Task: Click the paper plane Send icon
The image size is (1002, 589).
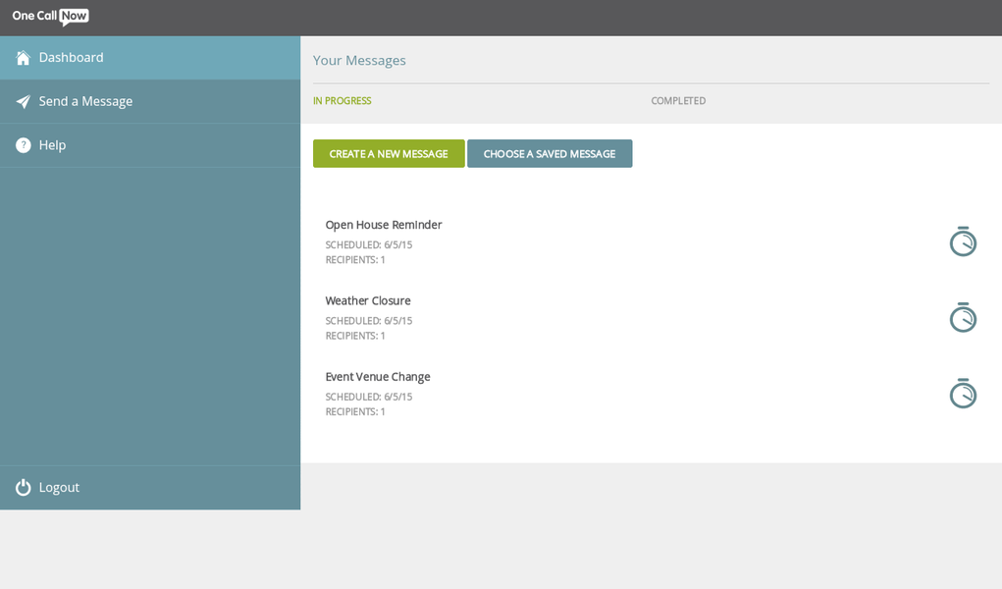Action: point(23,101)
